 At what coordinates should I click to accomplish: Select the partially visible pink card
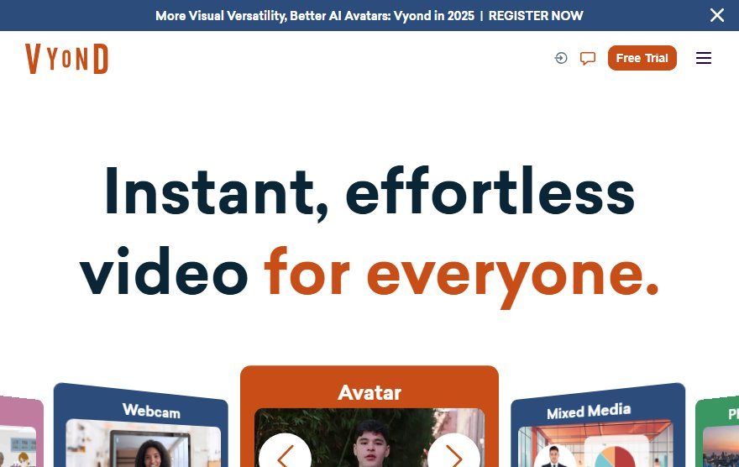pyautogui.click(x=22, y=432)
